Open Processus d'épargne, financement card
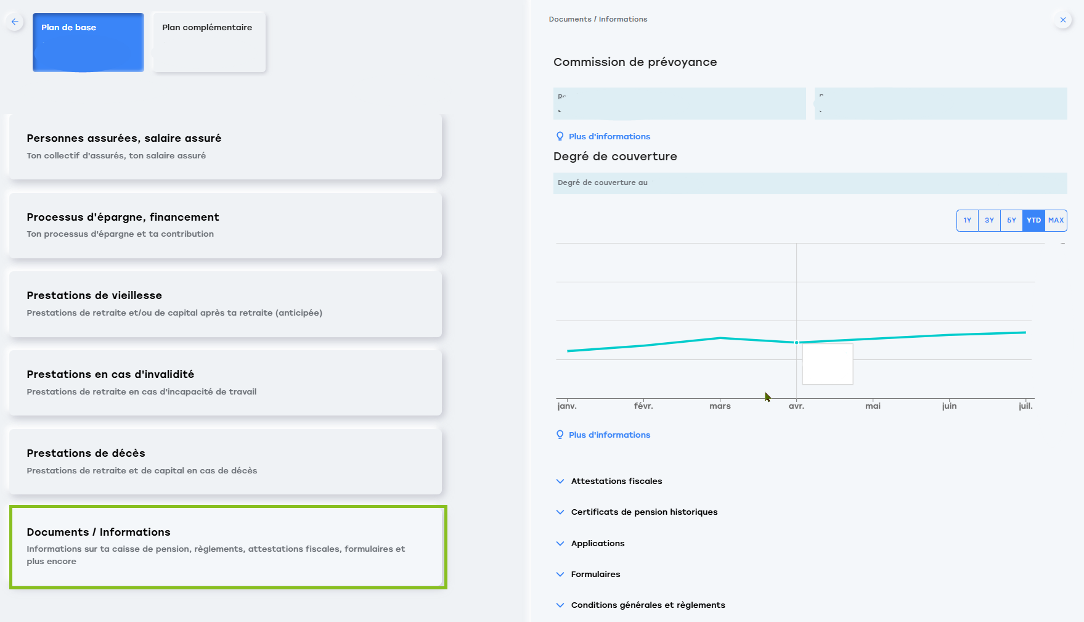 [226, 226]
